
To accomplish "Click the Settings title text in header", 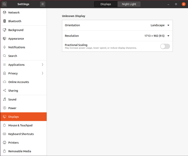I will (x=23, y=4).
